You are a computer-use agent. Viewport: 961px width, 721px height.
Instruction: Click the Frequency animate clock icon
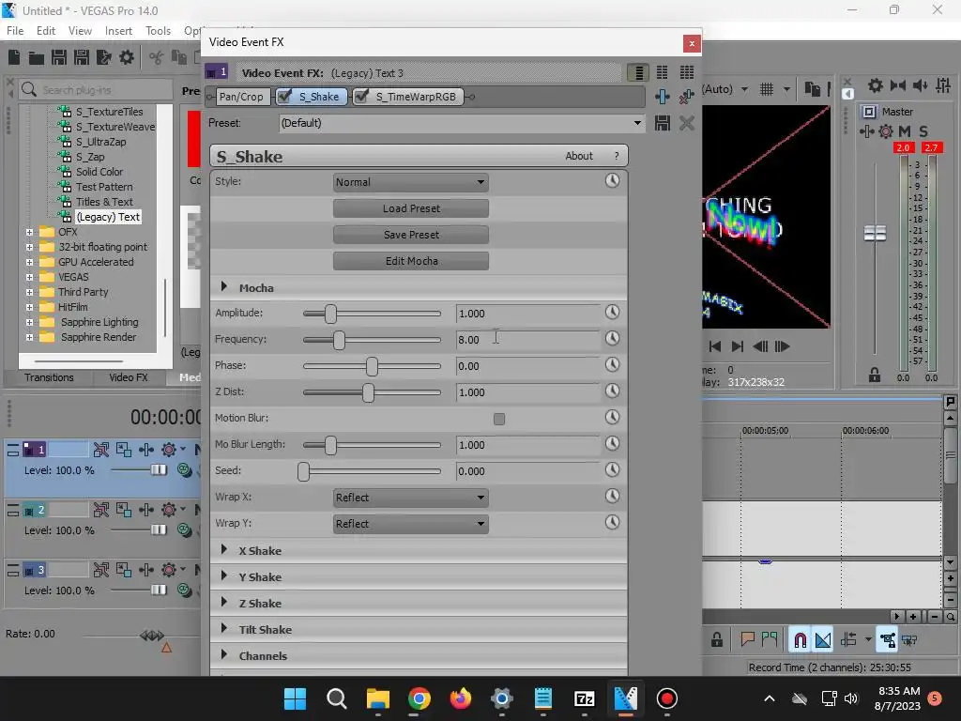click(x=612, y=338)
